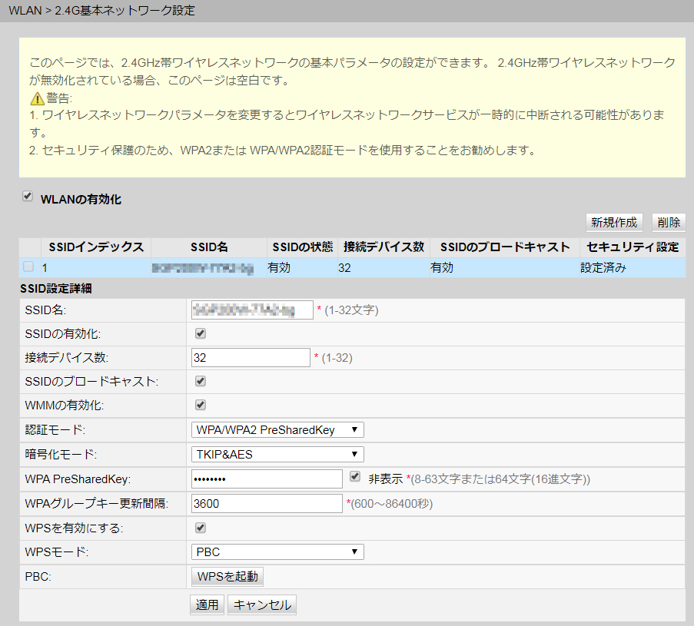Toggle the SSIDの有効化 checkbox
Screen dimensions: 694x626
pos(201,333)
